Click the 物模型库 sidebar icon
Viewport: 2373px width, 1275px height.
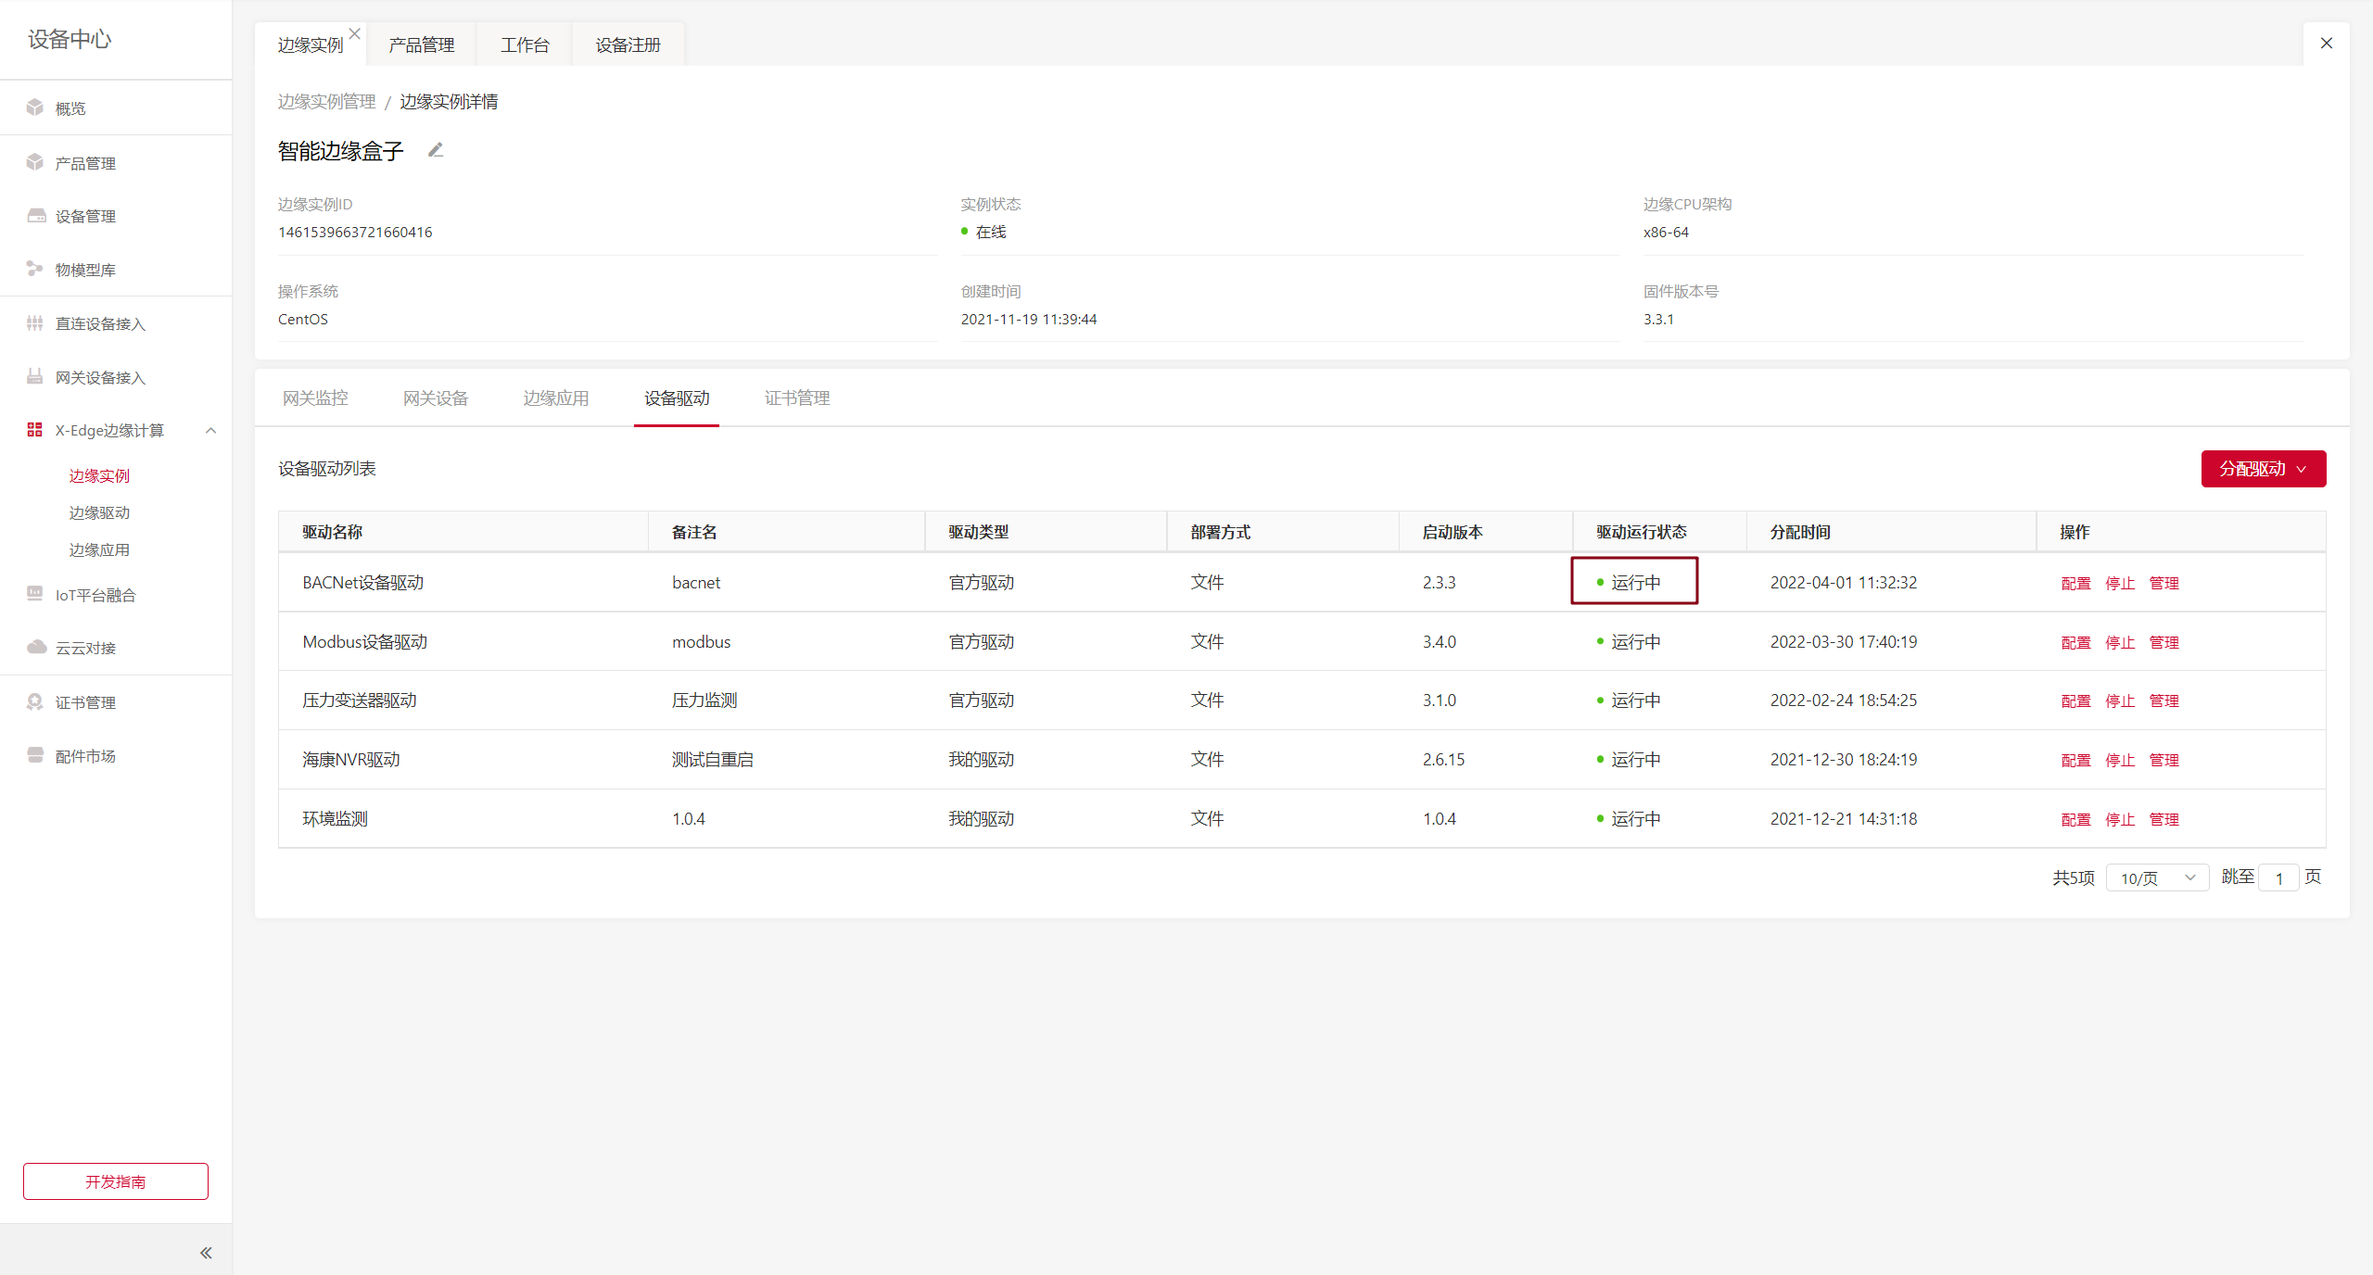(35, 269)
